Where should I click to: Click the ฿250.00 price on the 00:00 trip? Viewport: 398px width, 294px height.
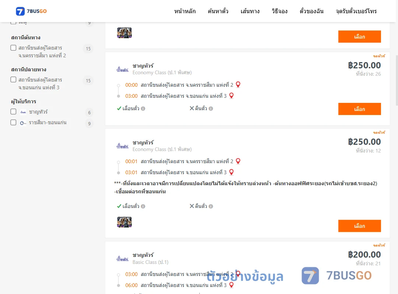point(364,65)
